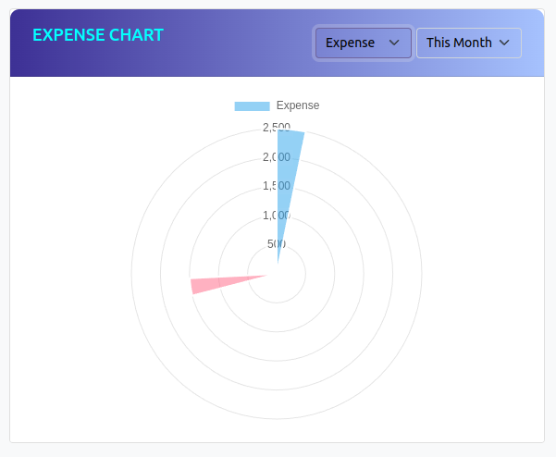Click the blue Expense legend color box

click(x=252, y=105)
